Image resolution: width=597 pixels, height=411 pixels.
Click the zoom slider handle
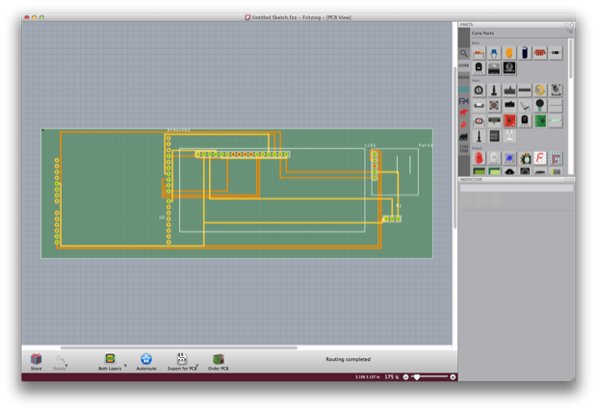(417, 377)
